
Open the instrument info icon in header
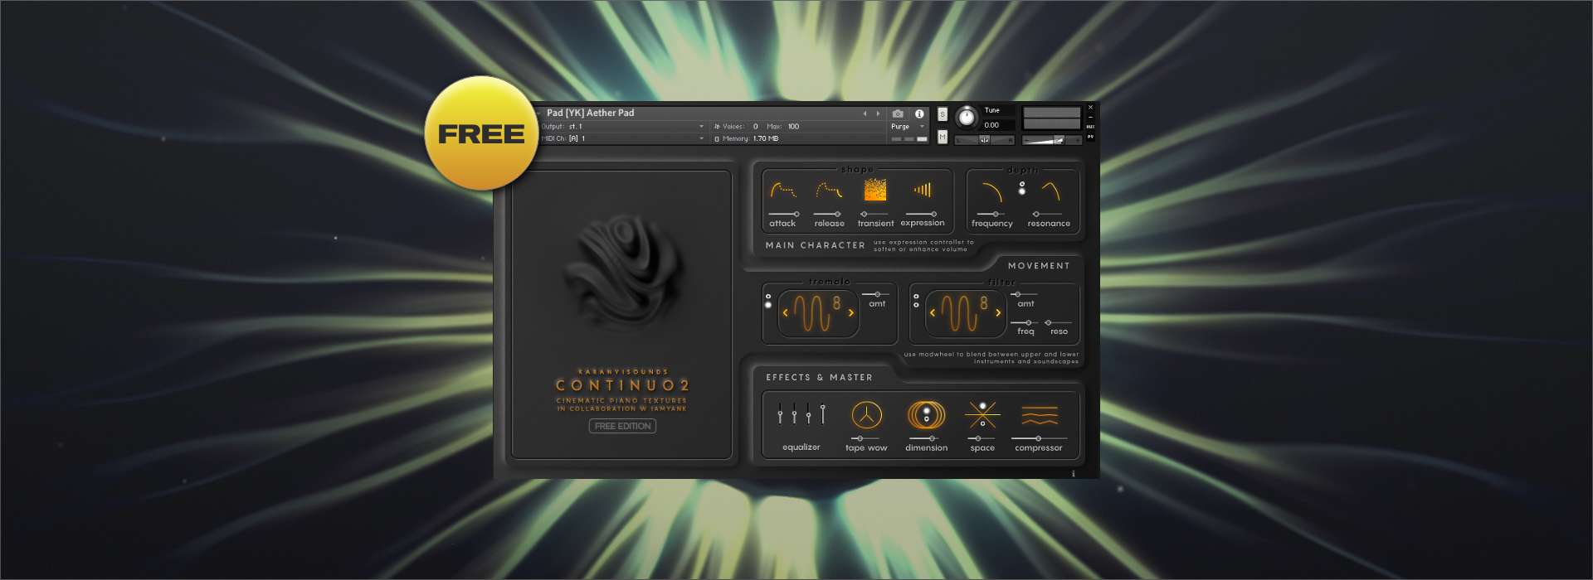[919, 114]
